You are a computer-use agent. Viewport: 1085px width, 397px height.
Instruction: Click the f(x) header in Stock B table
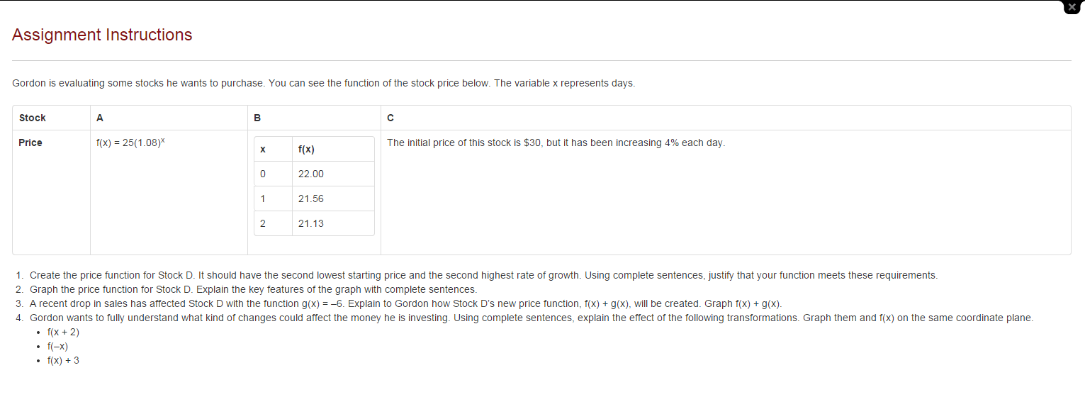[x=306, y=150]
